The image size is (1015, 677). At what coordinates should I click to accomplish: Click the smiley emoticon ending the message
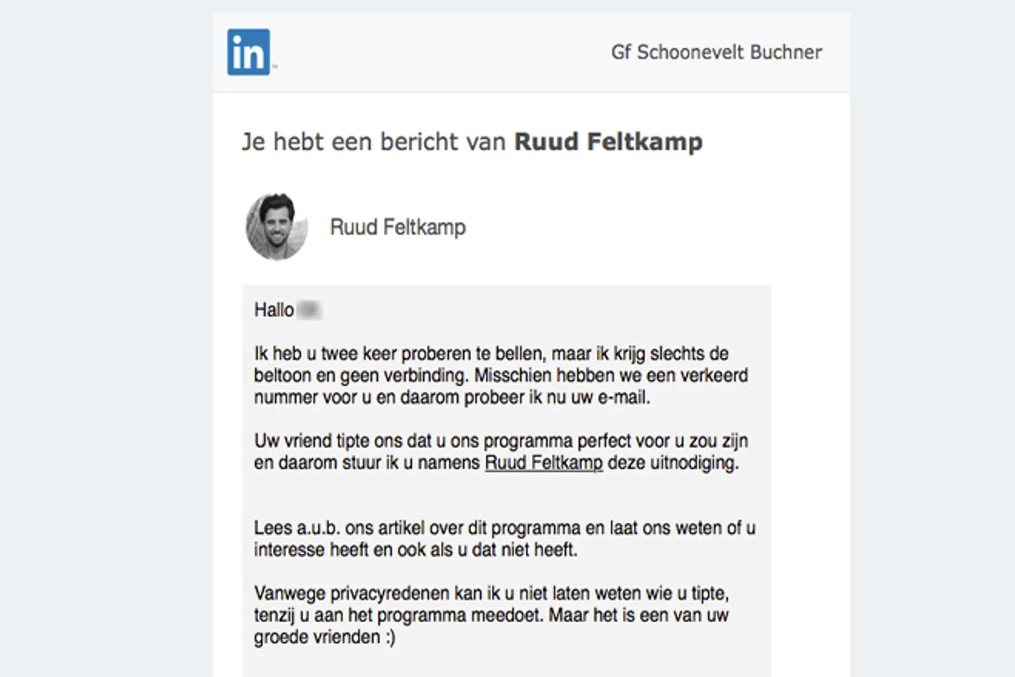pyautogui.click(x=390, y=637)
